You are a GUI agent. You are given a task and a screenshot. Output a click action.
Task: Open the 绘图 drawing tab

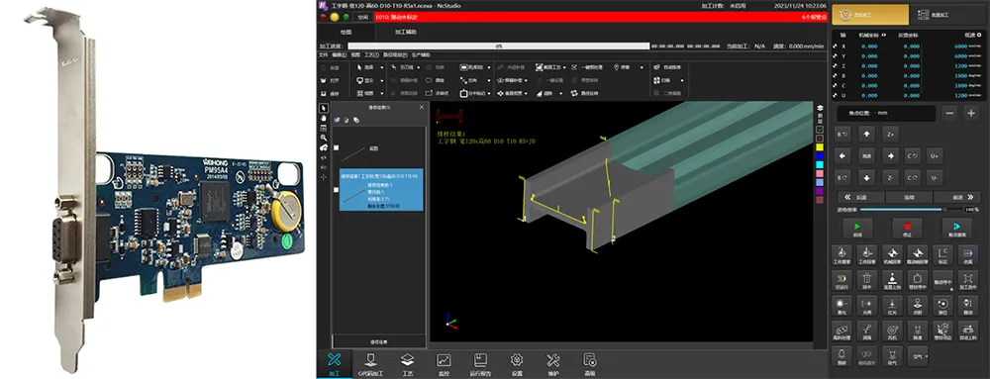coord(346,32)
